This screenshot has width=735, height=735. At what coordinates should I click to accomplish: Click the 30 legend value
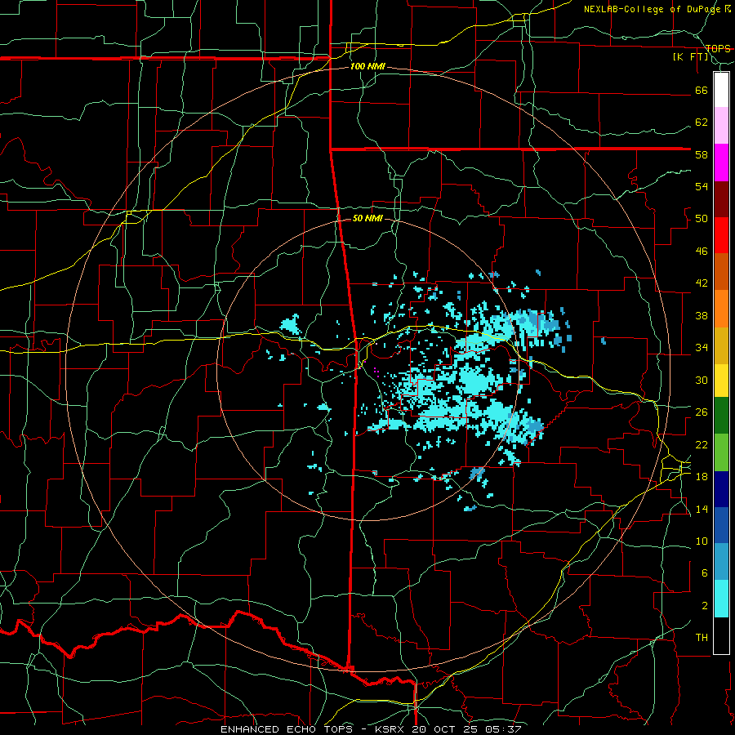(702, 380)
